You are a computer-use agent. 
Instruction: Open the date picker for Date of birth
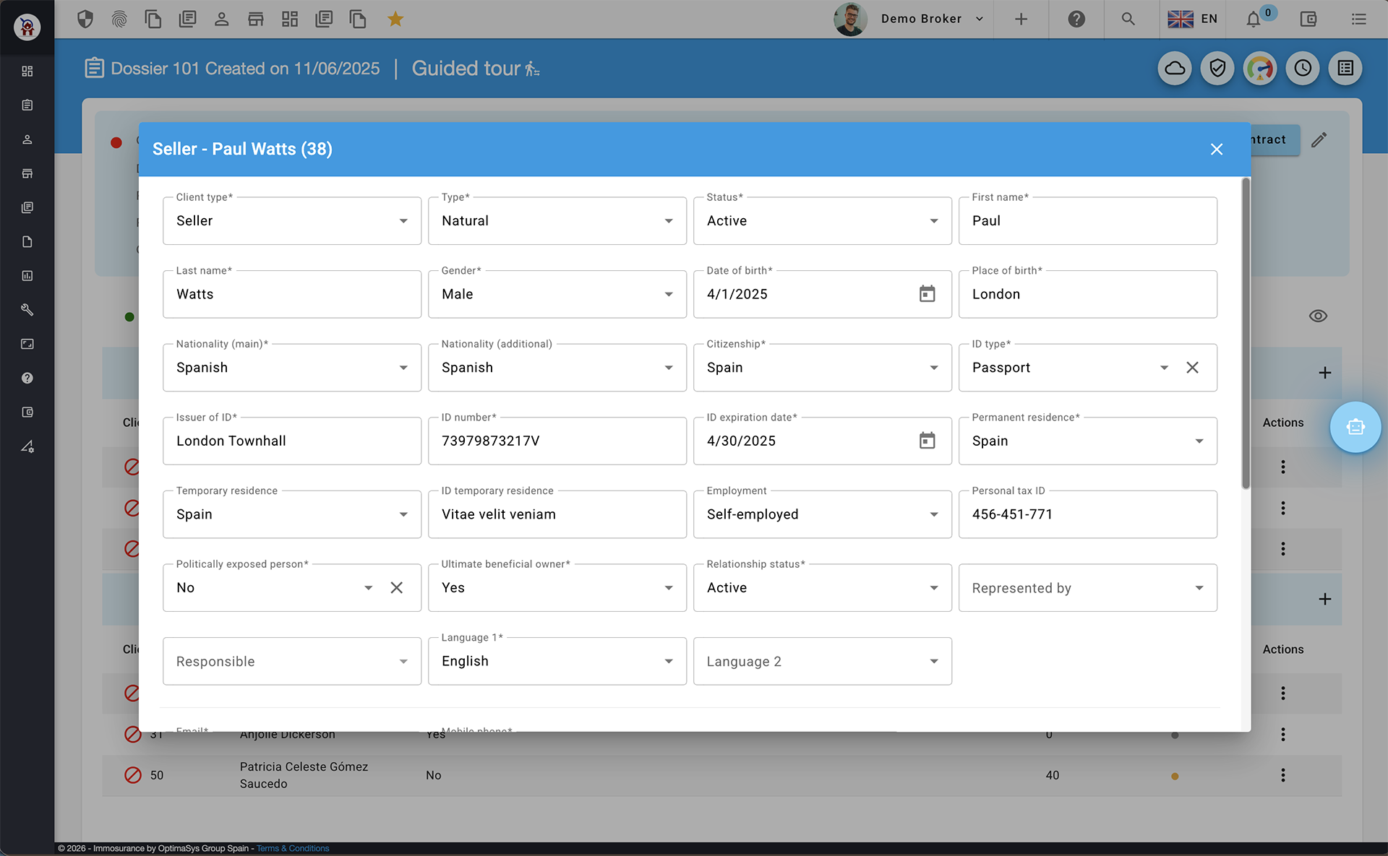point(928,294)
